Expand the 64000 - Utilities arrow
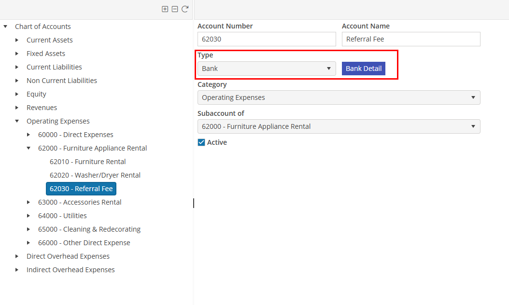 28,216
